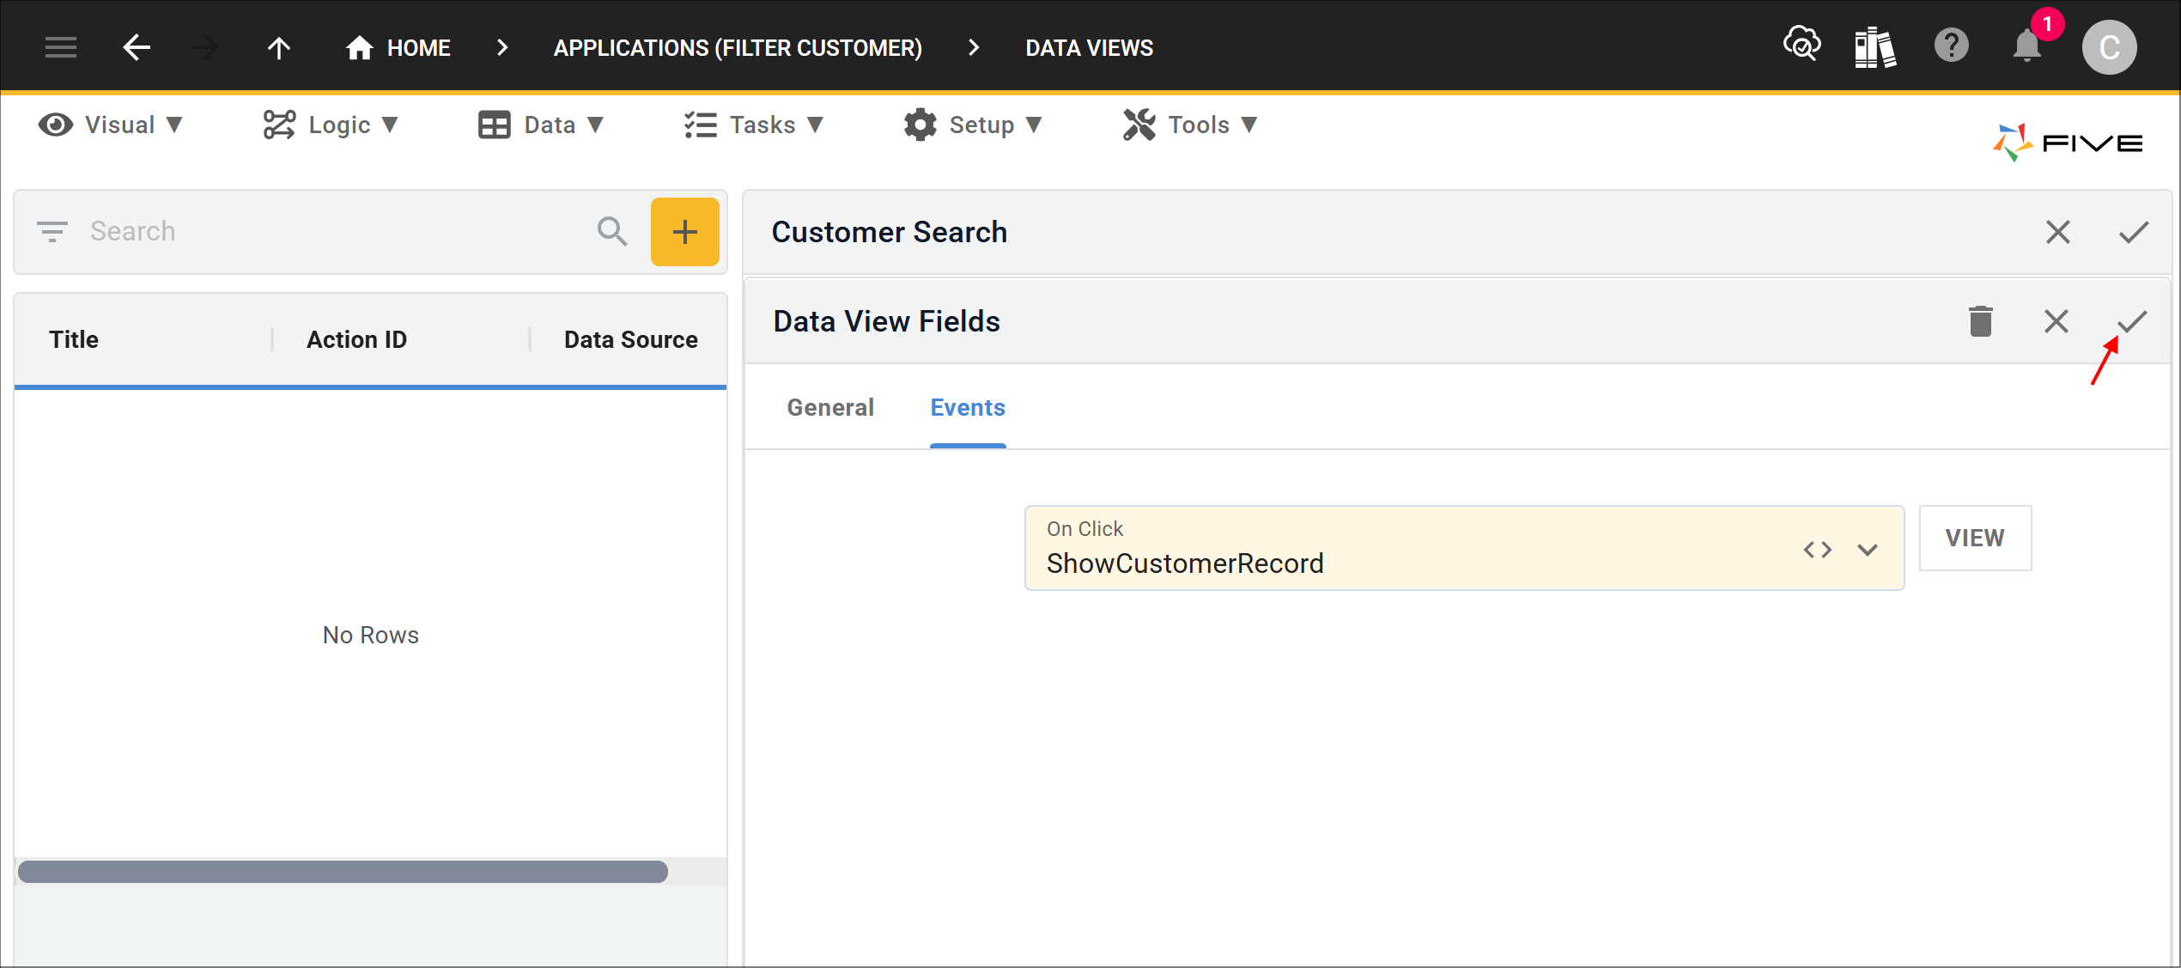Click the filter icon in search bar
Image resolution: width=2181 pixels, height=968 pixels.
click(x=52, y=231)
